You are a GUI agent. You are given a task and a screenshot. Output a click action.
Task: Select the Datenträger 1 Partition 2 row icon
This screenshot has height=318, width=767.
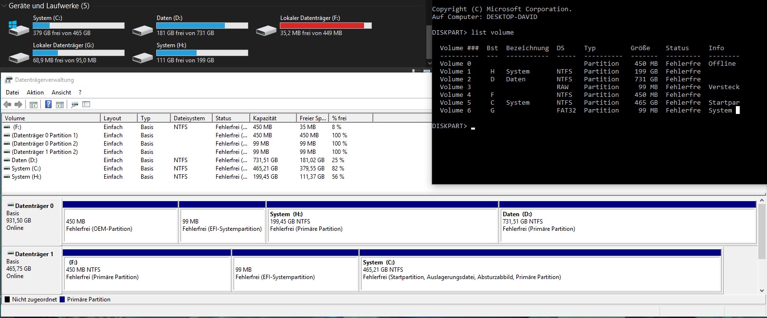[x=7, y=152]
